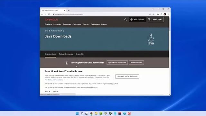The image size is (206, 116).
Task: Click the browser address bar URL
Action: coord(69,14)
